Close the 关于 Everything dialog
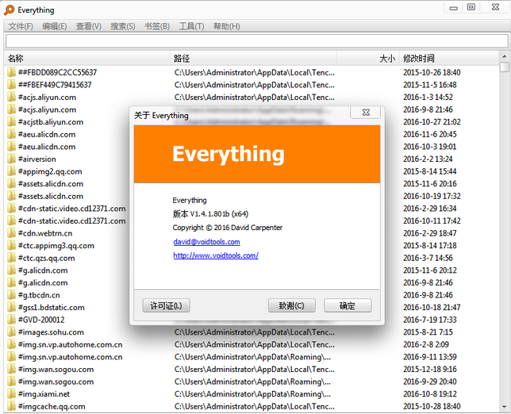 click(365, 113)
